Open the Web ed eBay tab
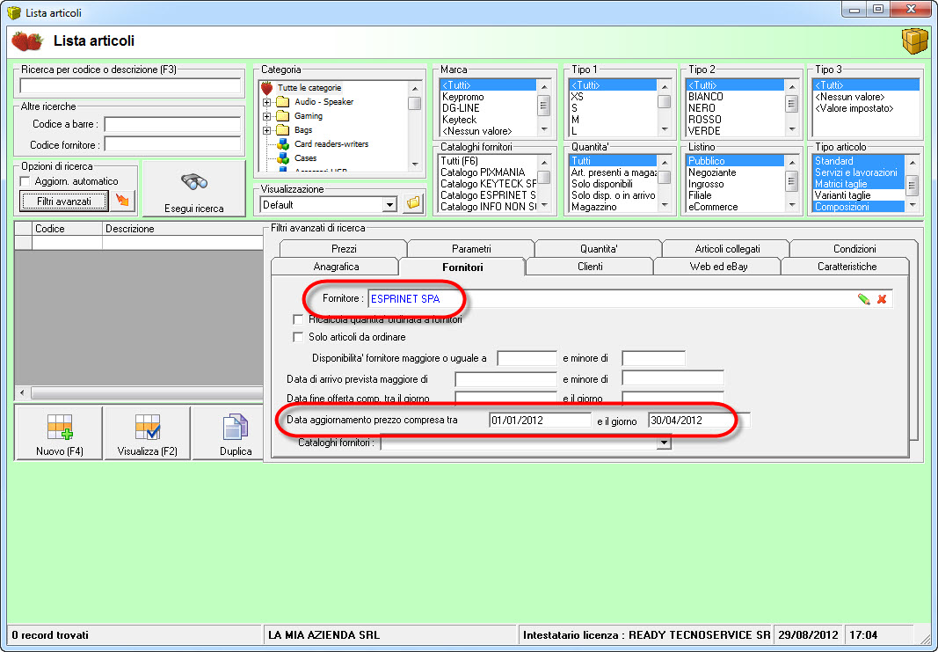Viewport: 938px width, 652px height. point(718,267)
